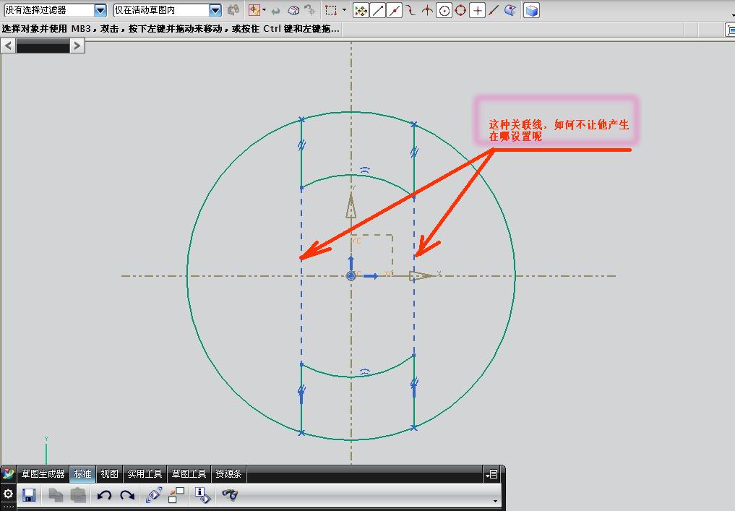Expand the rectangle selection dropdown arrow
This screenshot has height=511, width=735.
[x=345, y=10]
